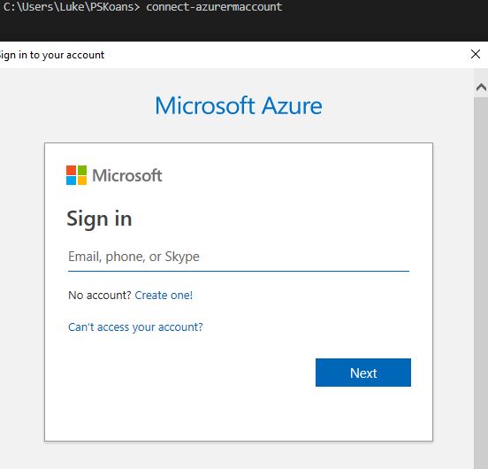Click the No account? label
The width and height of the screenshot is (488, 469).
coord(100,296)
